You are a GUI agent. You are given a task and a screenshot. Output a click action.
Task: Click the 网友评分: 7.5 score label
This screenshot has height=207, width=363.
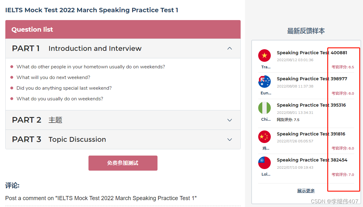288,120
